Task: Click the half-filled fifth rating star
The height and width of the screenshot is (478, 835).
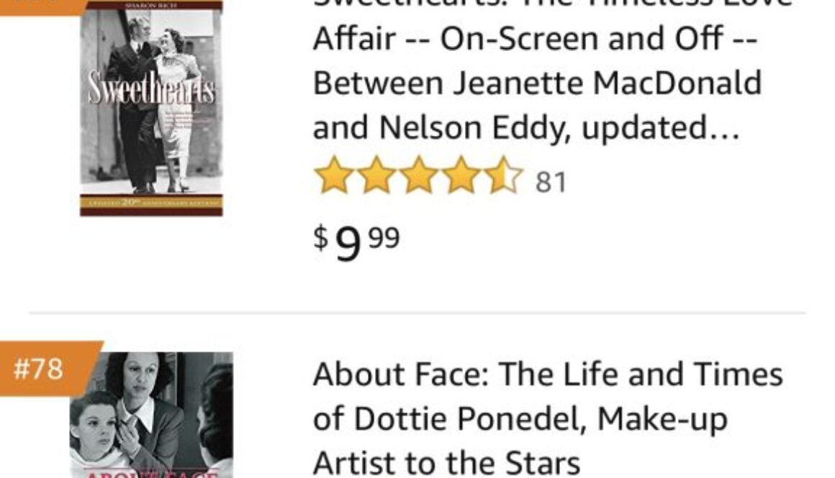Action: point(504,177)
